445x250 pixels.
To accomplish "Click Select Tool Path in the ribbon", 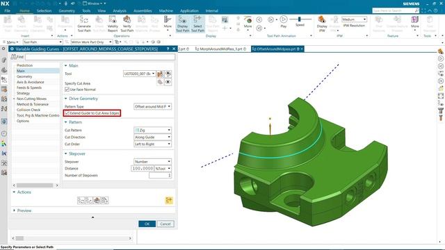I will [x=197, y=24].
